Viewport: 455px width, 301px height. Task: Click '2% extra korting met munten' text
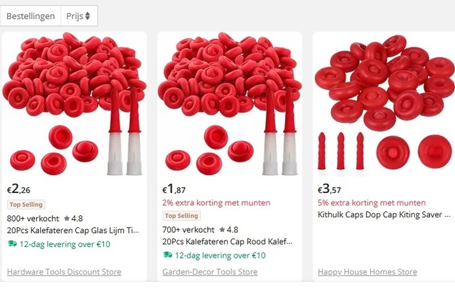coord(216,203)
